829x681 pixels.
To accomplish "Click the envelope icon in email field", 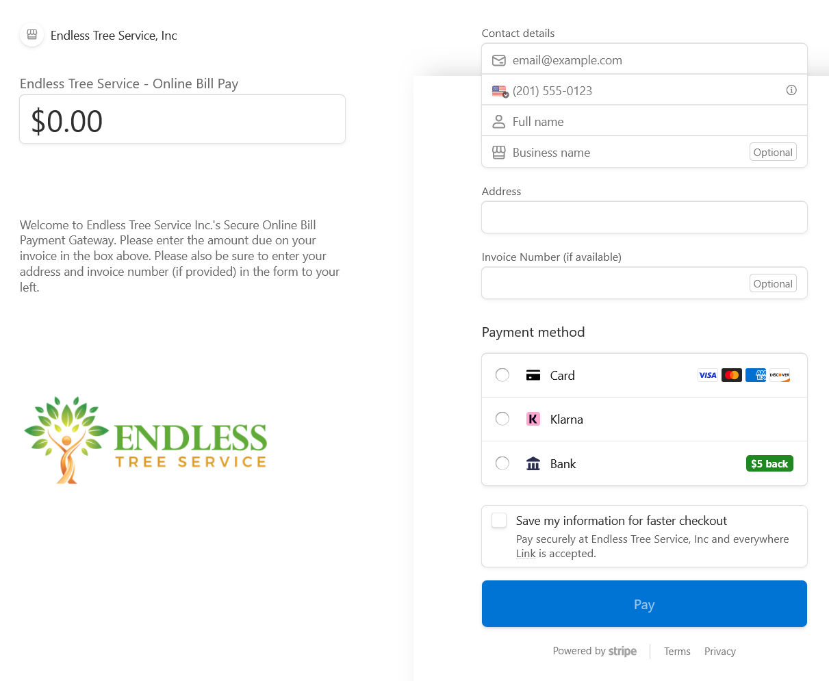I will click(x=499, y=60).
